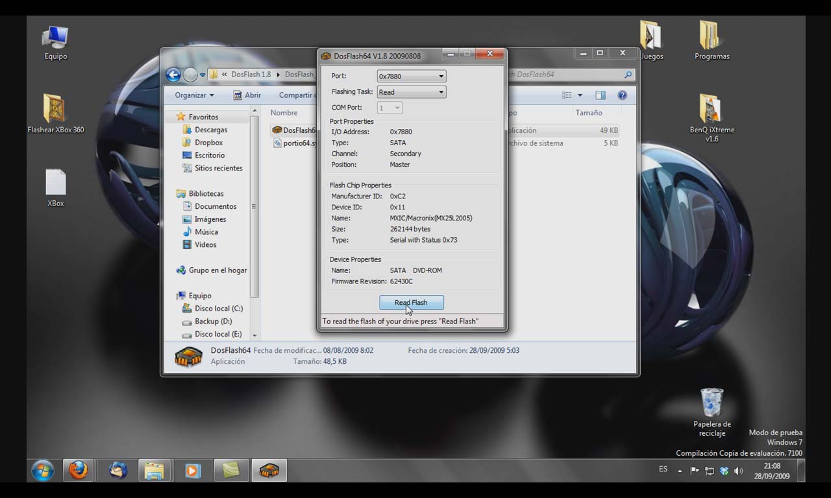Toggle the preview pane icon in Explorer
The width and height of the screenshot is (831, 498).
pos(601,95)
